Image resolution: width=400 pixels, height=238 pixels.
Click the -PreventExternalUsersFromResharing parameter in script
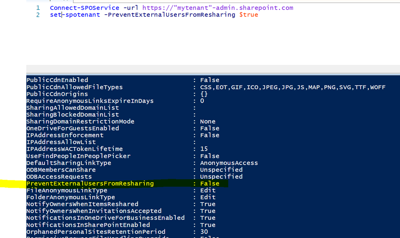pos(168,15)
